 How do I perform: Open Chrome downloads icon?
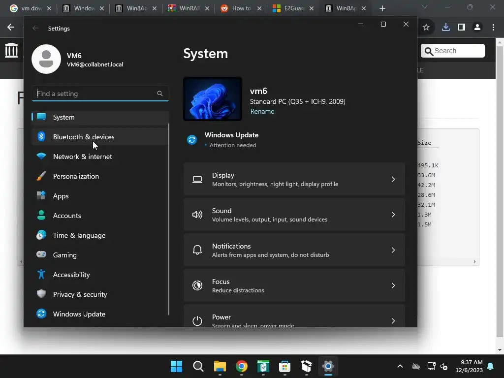coord(446,28)
